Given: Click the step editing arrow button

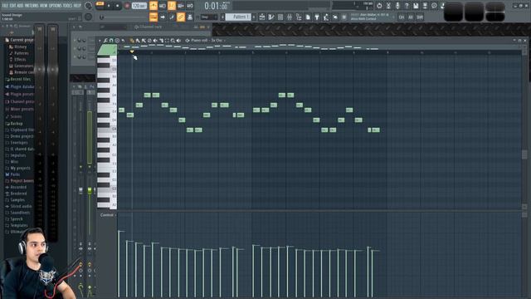Looking at the screenshot, I should (163, 17).
